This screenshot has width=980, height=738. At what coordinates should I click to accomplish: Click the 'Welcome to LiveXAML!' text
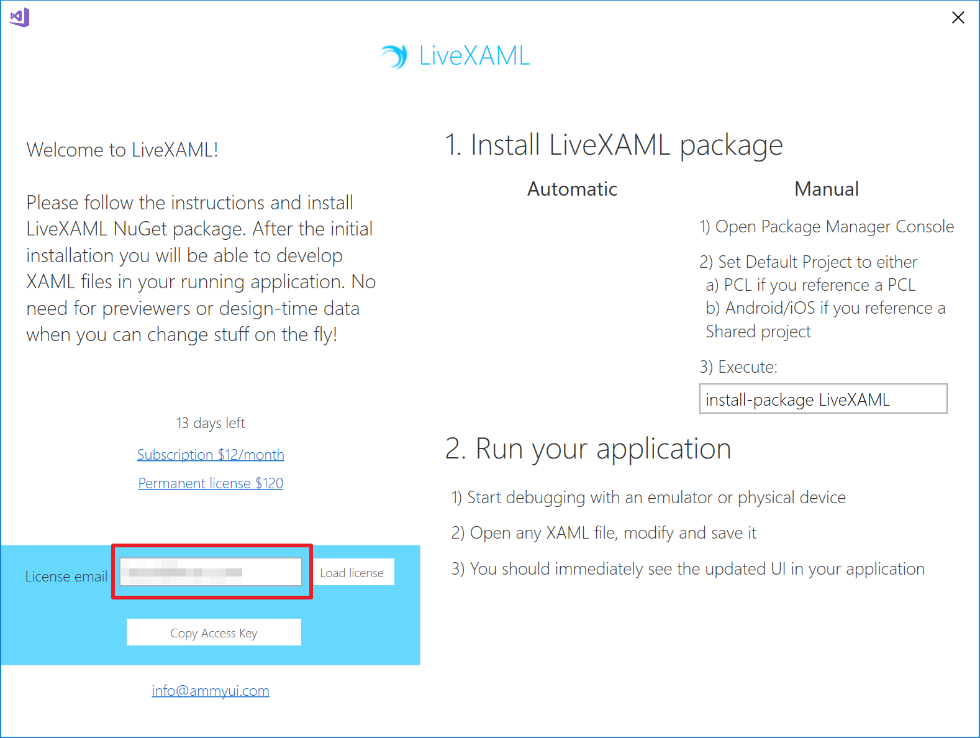(x=122, y=150)
